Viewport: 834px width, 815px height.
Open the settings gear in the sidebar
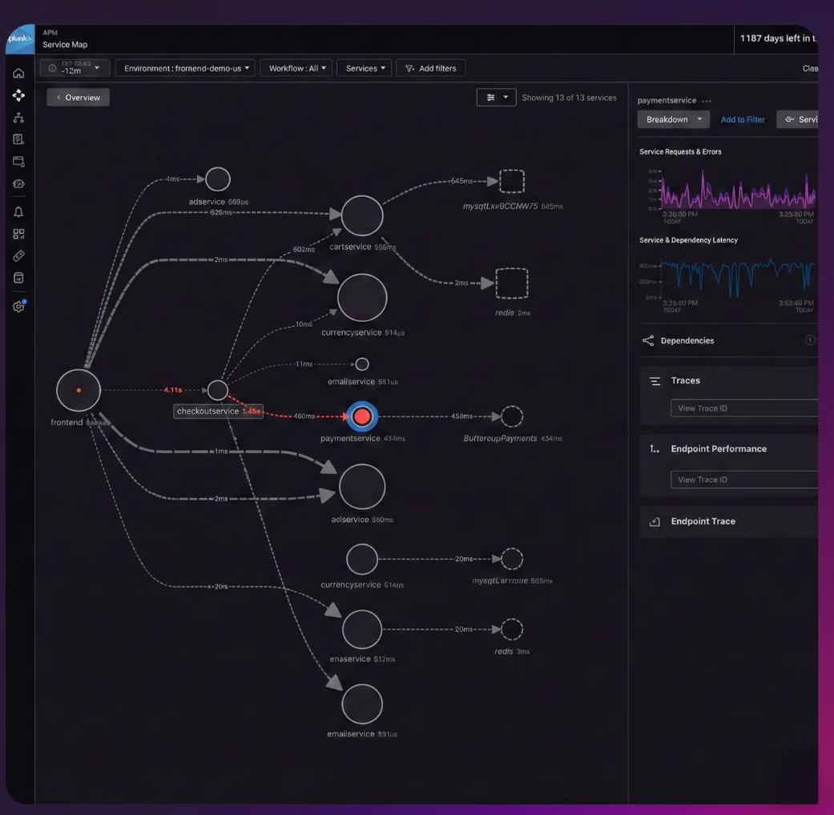pos(18,306)
